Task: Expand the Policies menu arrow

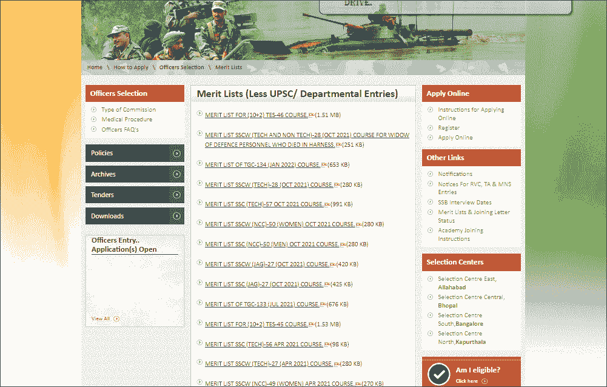Action: coord(176,153)
